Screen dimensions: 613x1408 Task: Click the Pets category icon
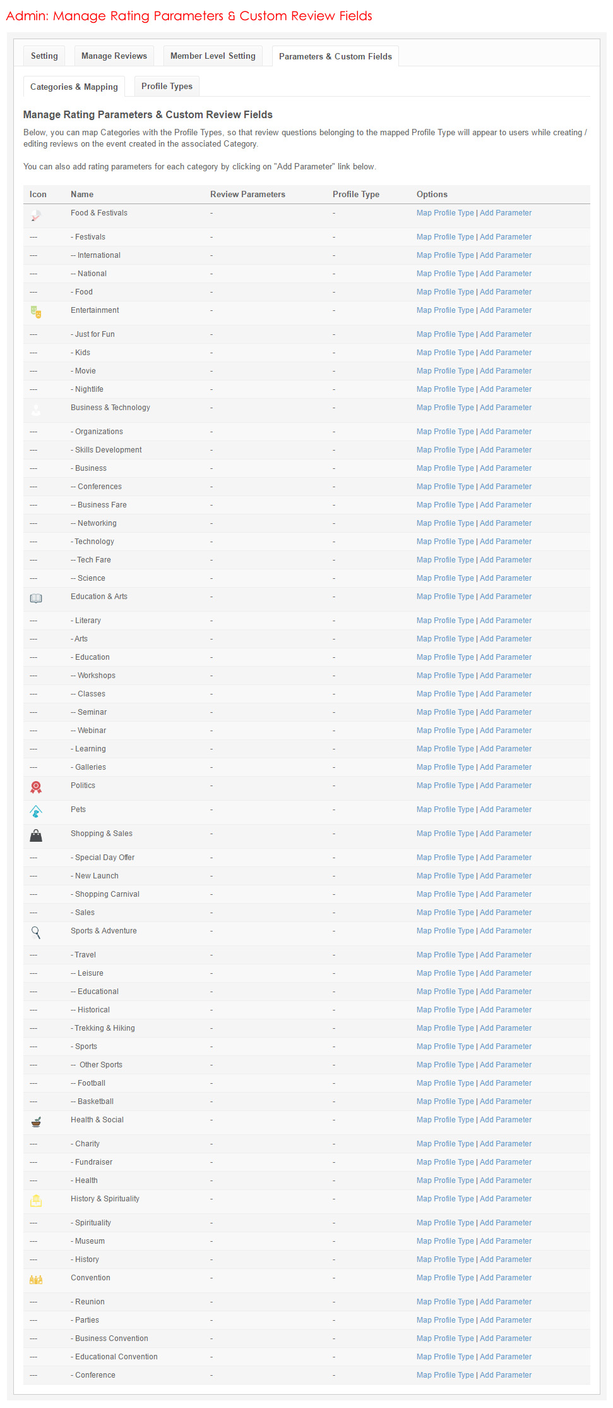pos(36,811)
